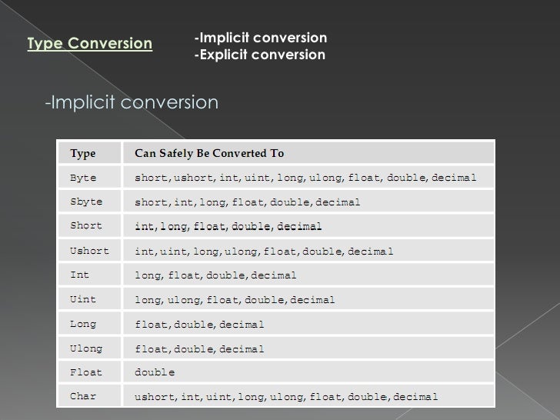Select the Uint type cell
The image size is (560, 420).
pos(90,299)
